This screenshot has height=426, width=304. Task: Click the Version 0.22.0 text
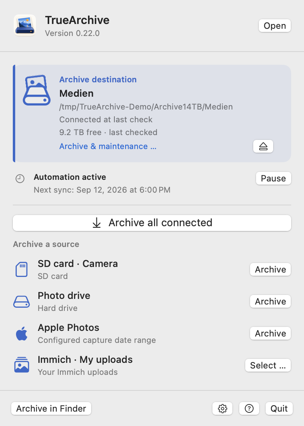point(72,33)
